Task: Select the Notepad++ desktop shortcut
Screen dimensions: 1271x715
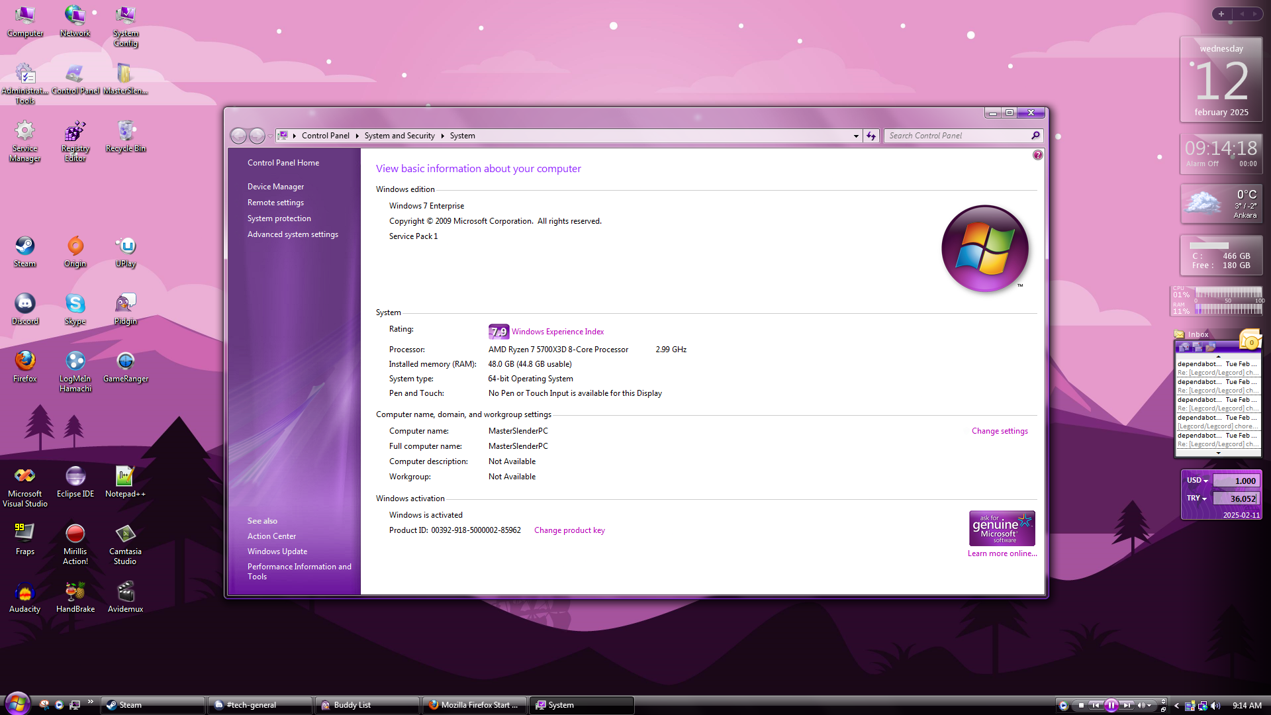Action: click(x=125, y=482)
